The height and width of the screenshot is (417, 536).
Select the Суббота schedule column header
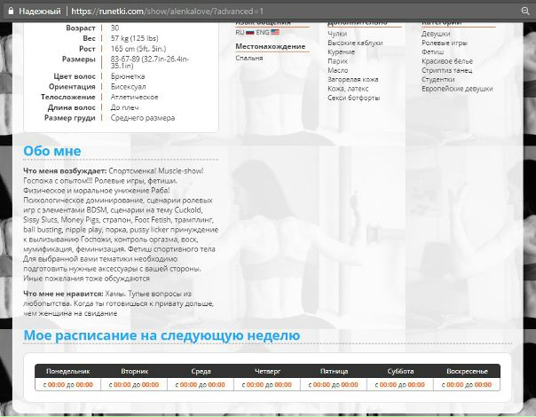coord(400,371)
